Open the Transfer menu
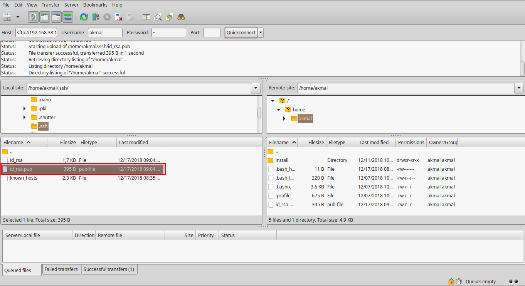 point(50,5)
